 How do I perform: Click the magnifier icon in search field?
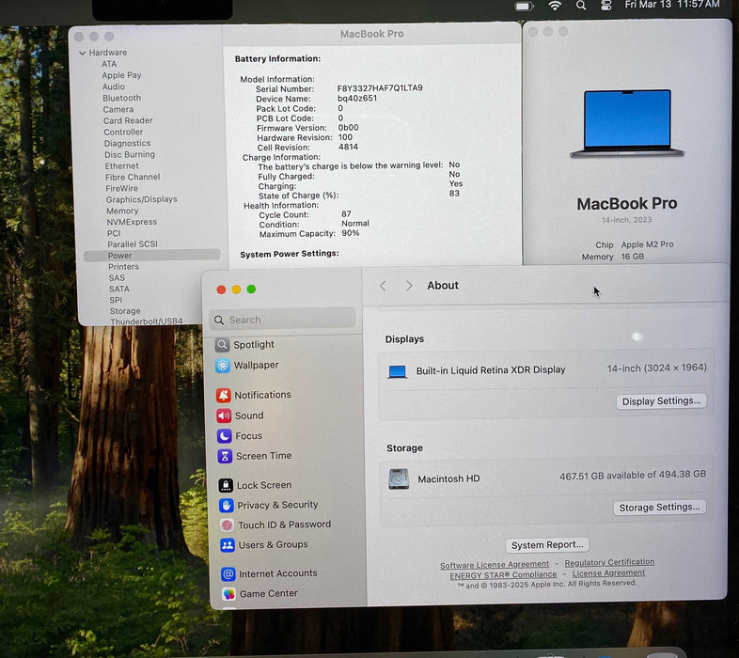click(x=219, y=321)
